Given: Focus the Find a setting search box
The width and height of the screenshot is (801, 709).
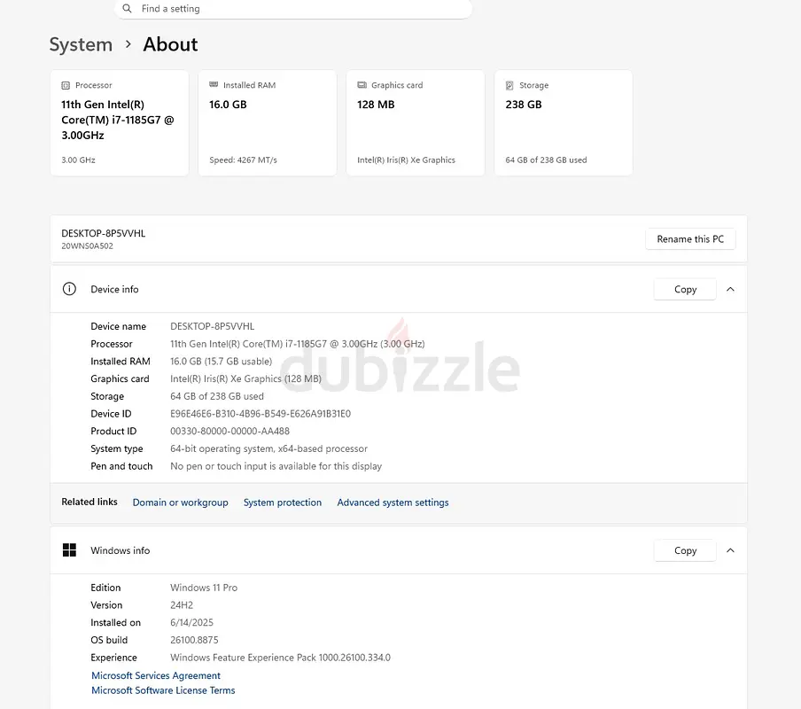Looking at the screenshot, I should point(293,9).
